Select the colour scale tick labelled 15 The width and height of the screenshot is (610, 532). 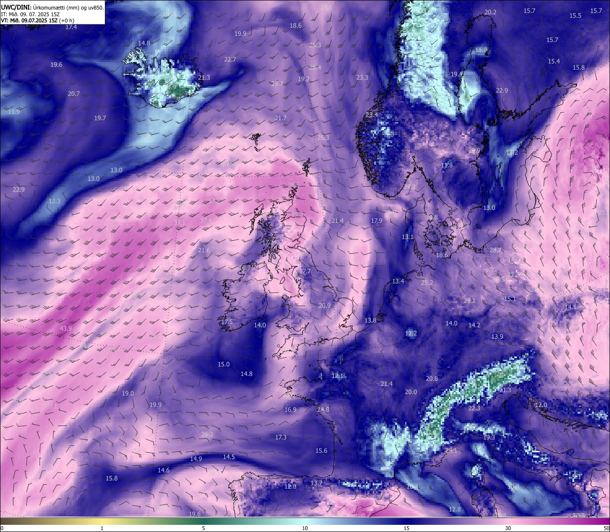point(407,528)
